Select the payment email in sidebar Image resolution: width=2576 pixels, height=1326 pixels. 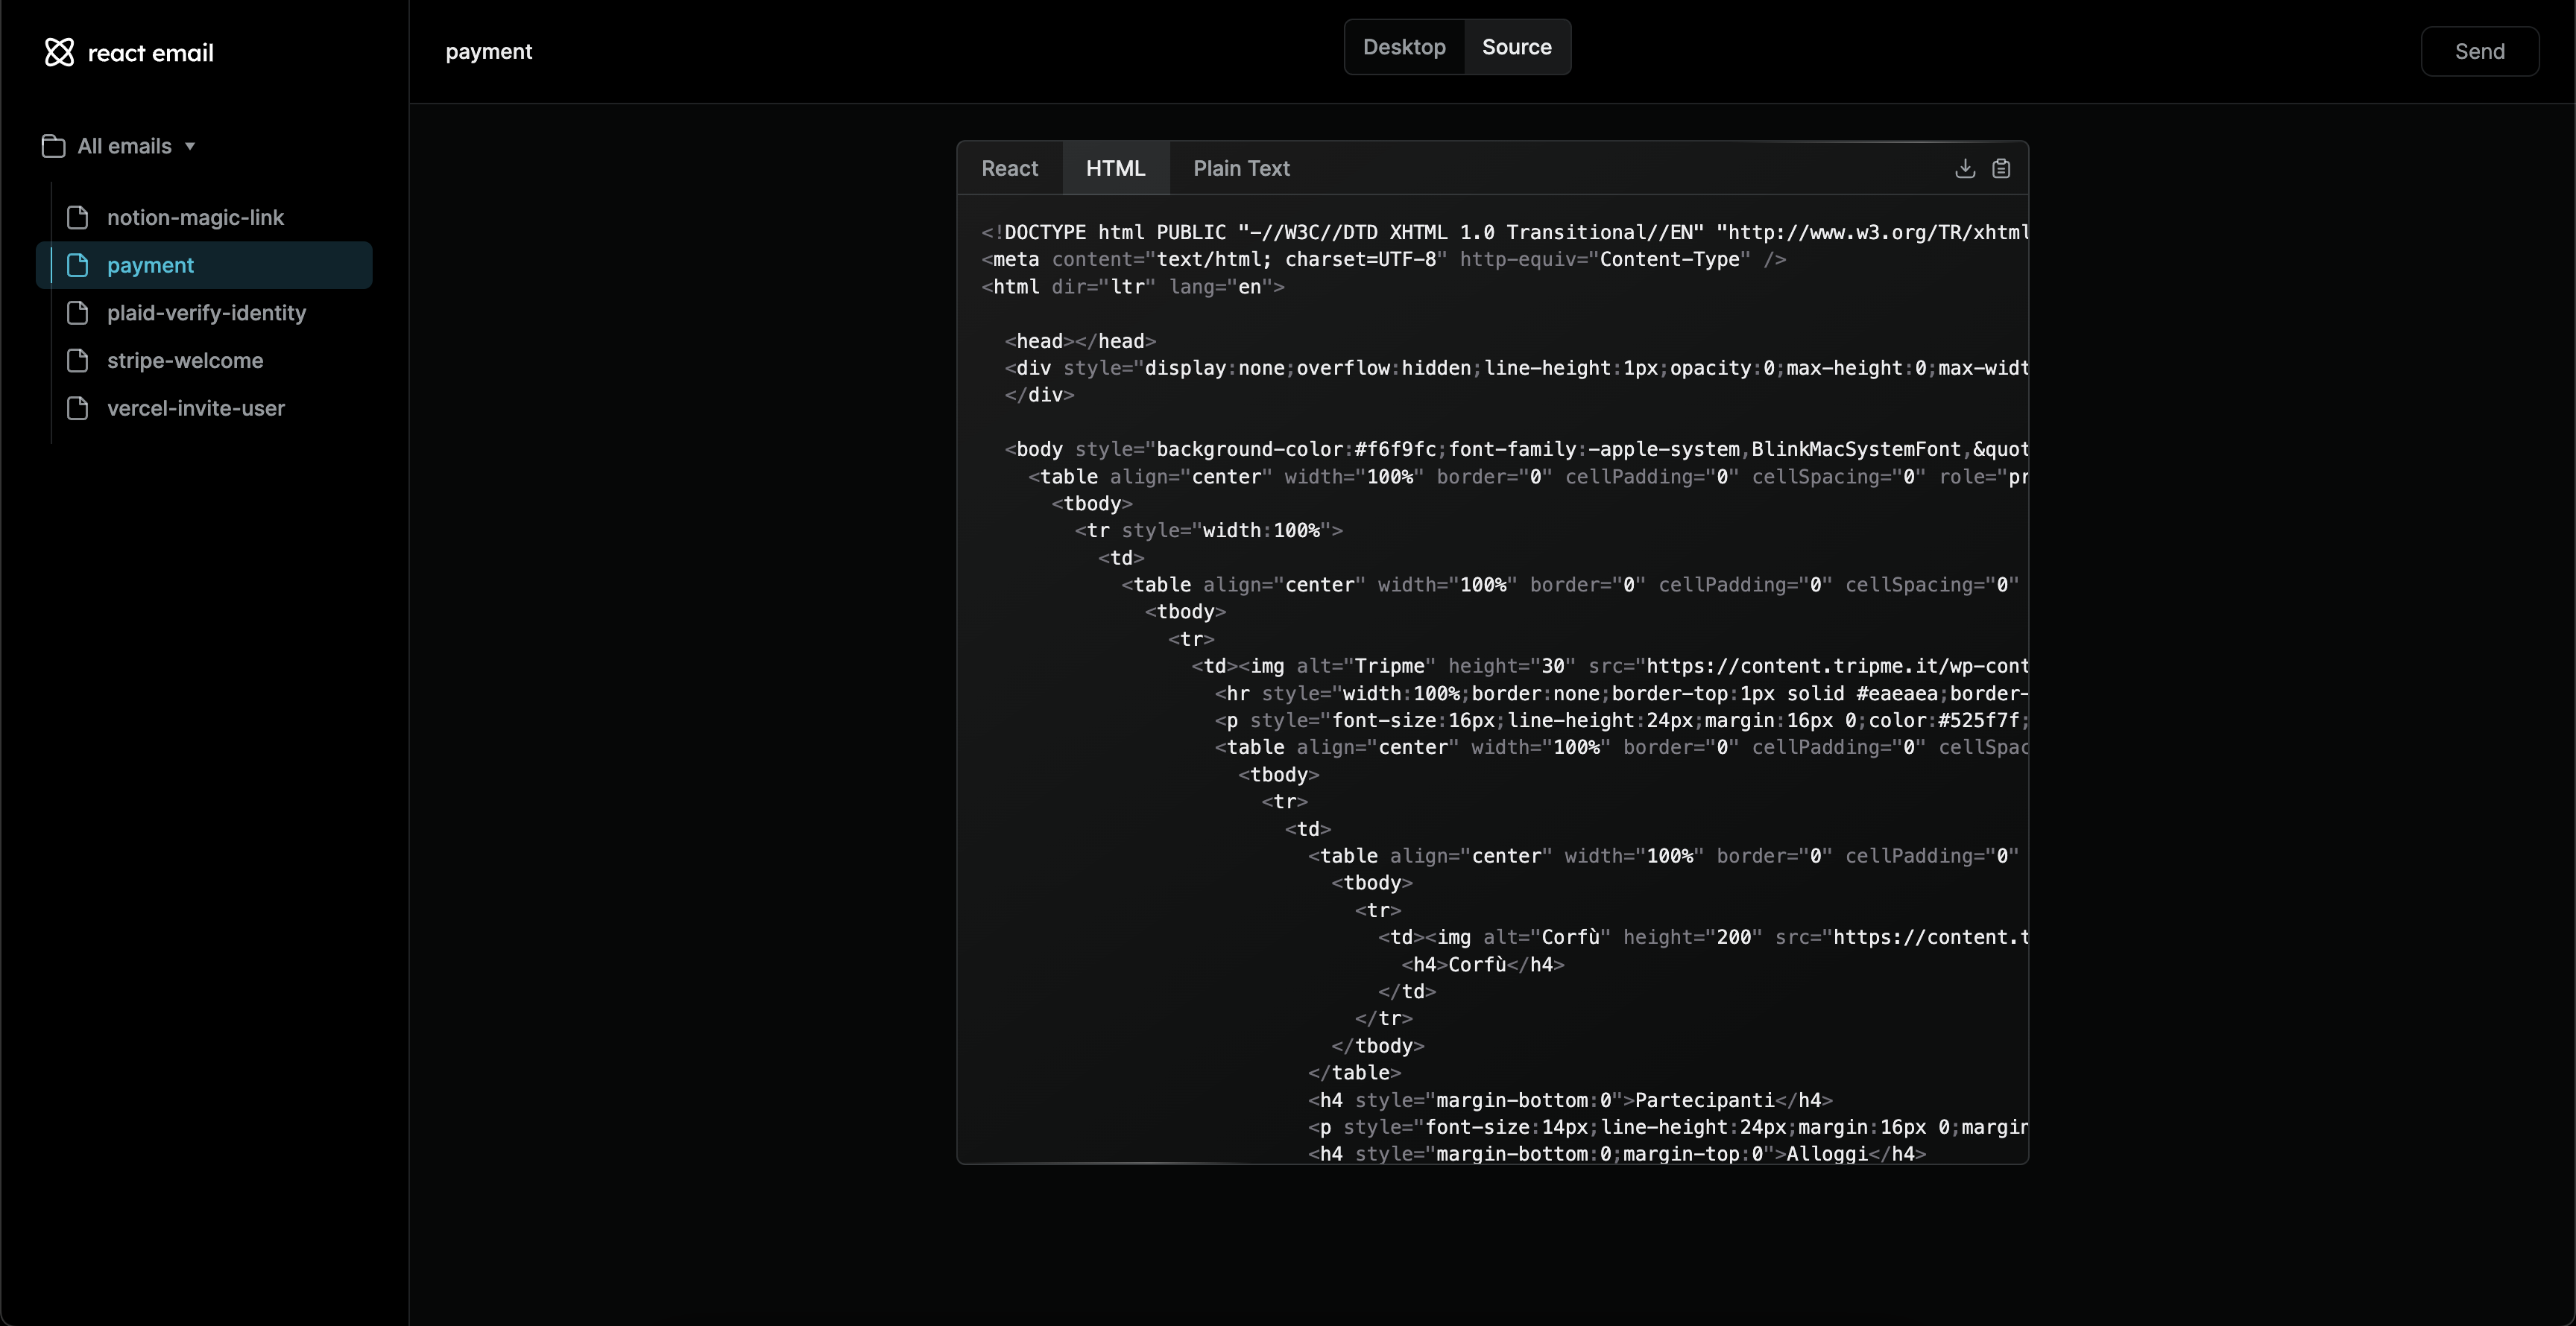coord(205,264)
